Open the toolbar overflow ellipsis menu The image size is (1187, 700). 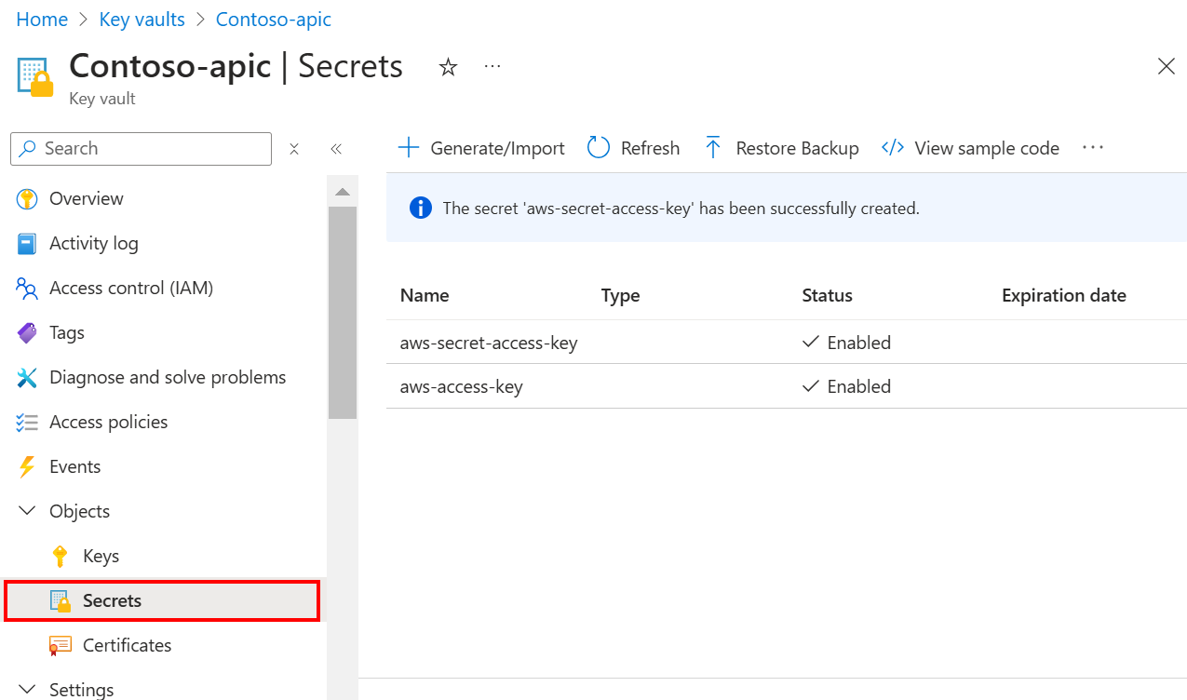1092,147
